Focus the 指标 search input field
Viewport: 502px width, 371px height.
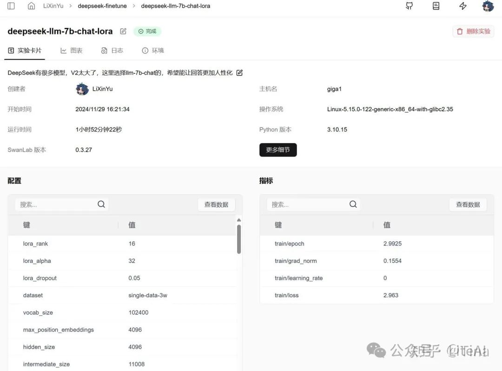coord(313,205)
